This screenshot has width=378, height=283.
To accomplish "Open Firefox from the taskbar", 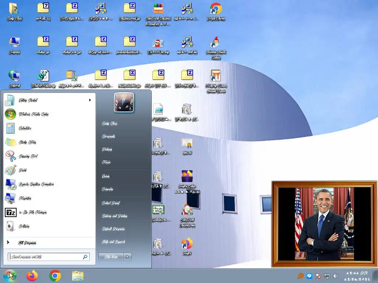I will point(32,276).
